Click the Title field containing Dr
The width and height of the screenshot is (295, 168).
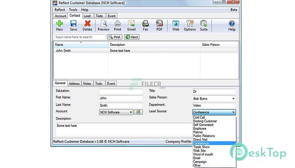pos(214,92)
